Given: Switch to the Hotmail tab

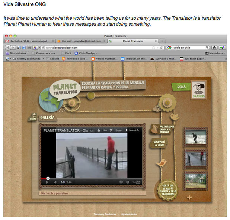Looking at the screenshot, I should [81, 41].
